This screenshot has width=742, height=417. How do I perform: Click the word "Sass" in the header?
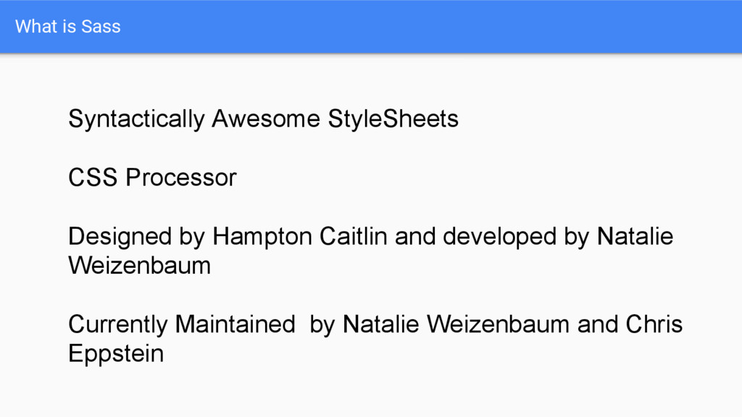tap(101, 27)
